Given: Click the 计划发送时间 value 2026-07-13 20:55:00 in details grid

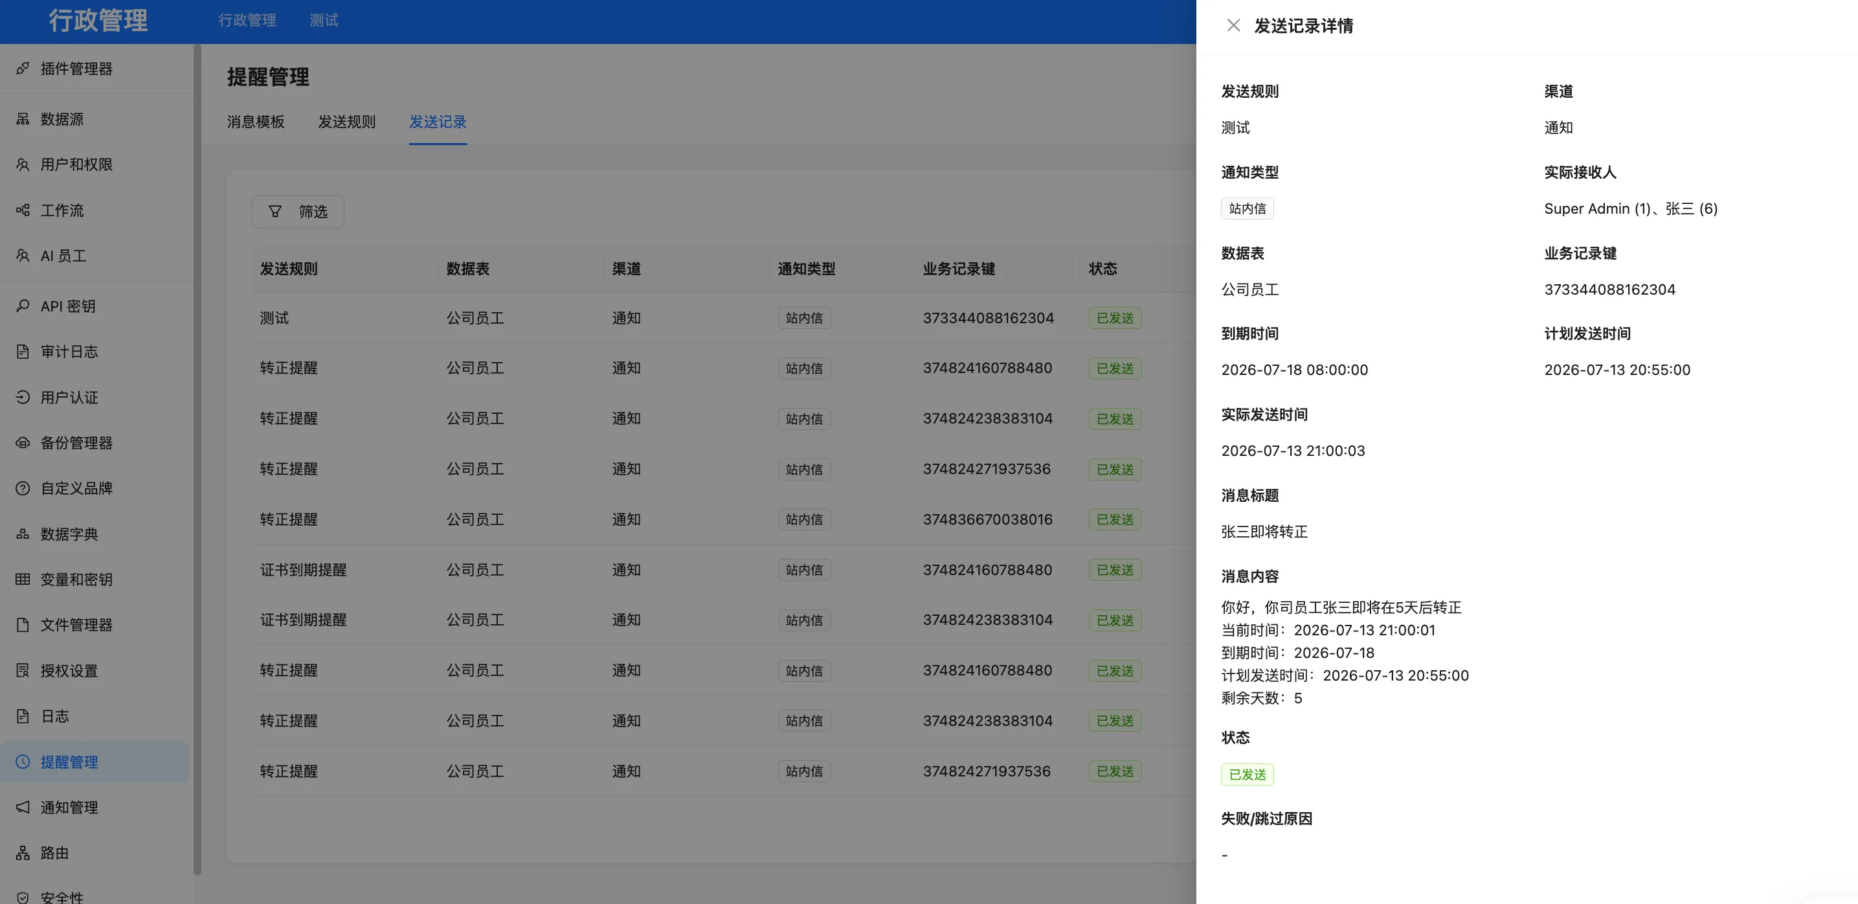Looking at the screenshot, I should [1617, 369].
